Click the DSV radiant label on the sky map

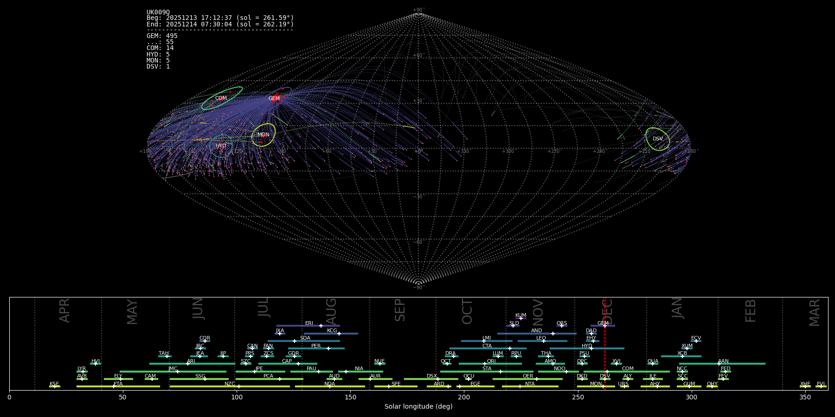[x=658, y=139]
